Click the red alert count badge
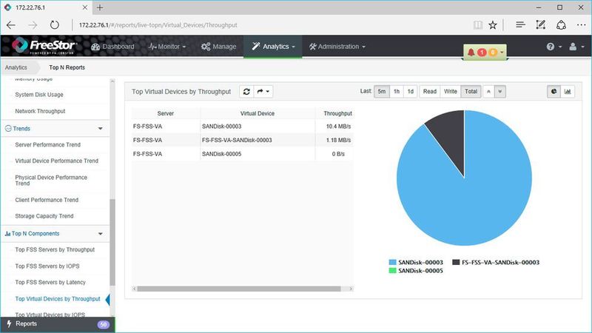 coord(482,52)
